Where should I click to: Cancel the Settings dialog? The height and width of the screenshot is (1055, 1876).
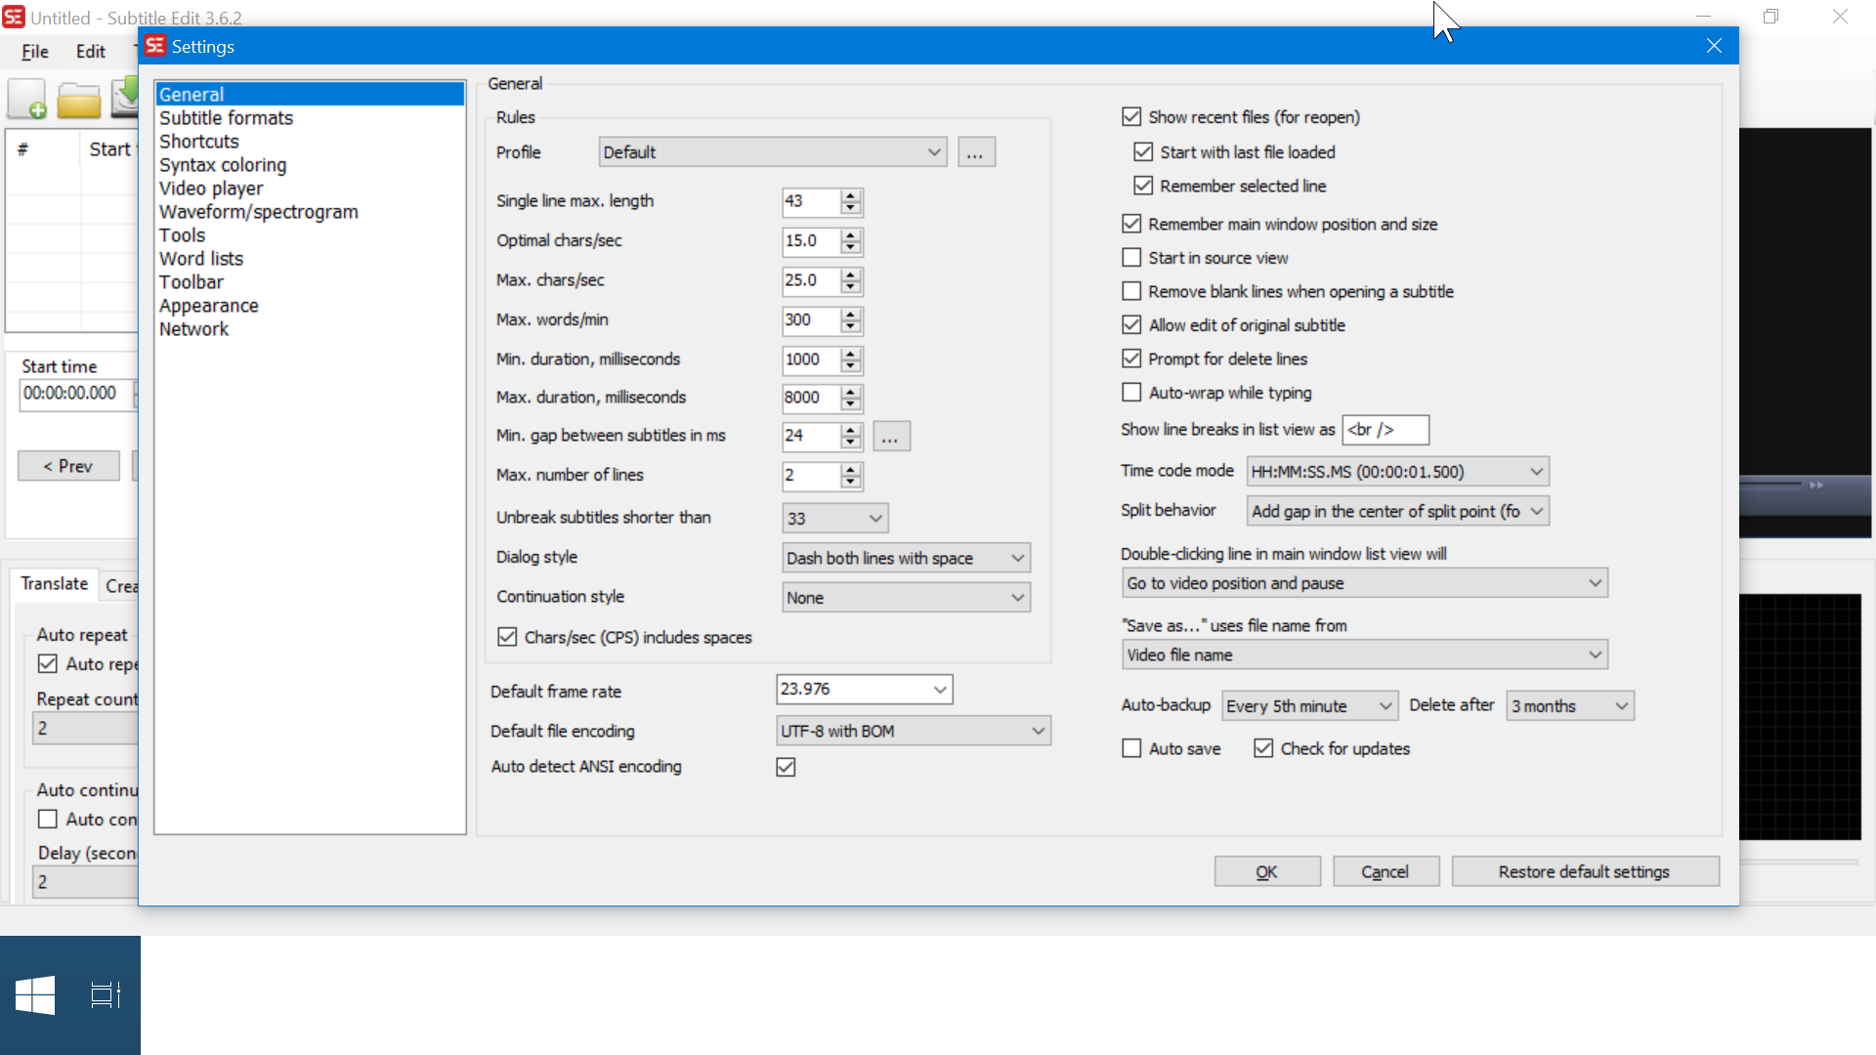[x=1386, y=871]
